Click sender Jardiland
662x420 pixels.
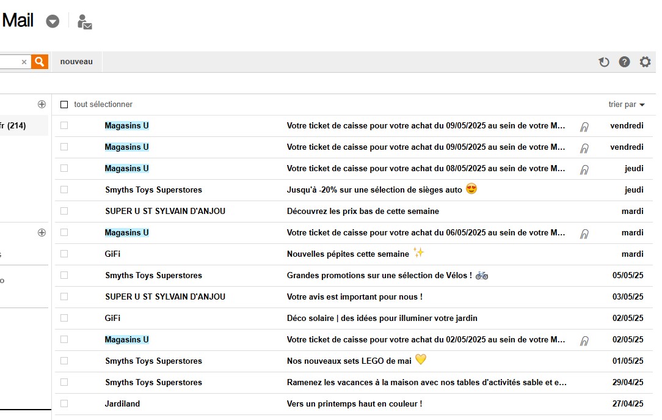122,403
